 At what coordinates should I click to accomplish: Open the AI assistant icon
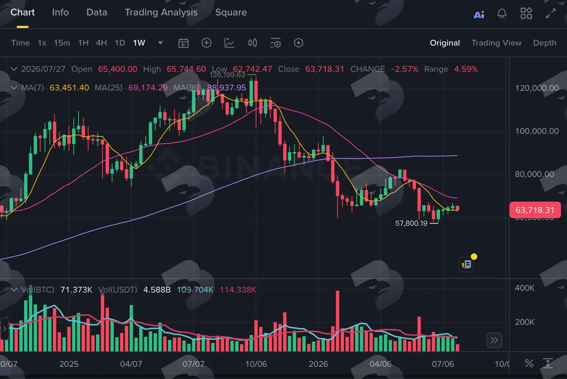point(479,14)
